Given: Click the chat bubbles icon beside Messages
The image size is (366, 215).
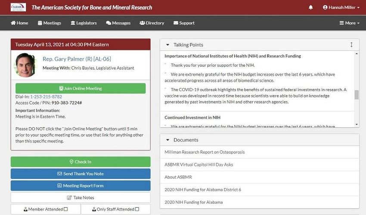Looking at the screenshot, I should [x=109, y=23].
